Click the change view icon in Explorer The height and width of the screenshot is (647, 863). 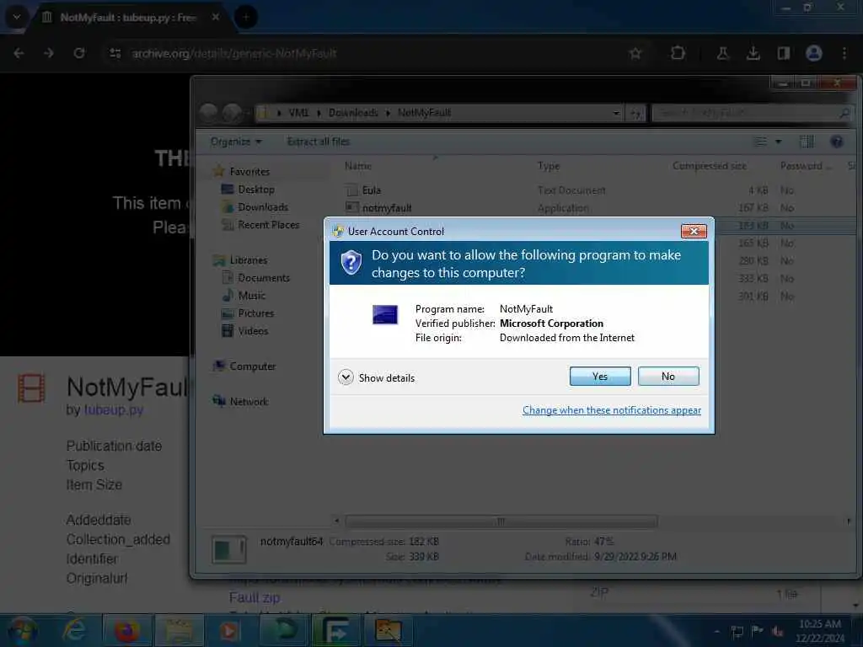pyautogui.click(x=761, y=142)
